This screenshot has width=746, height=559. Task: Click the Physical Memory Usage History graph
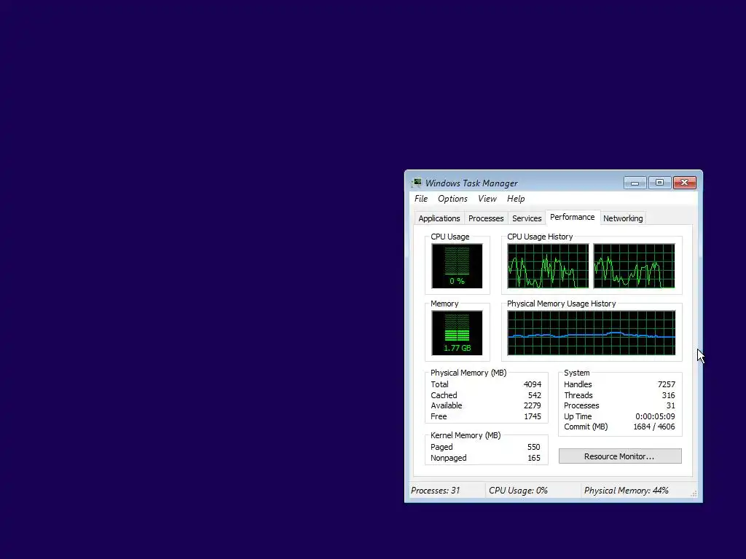pos(592,333)
